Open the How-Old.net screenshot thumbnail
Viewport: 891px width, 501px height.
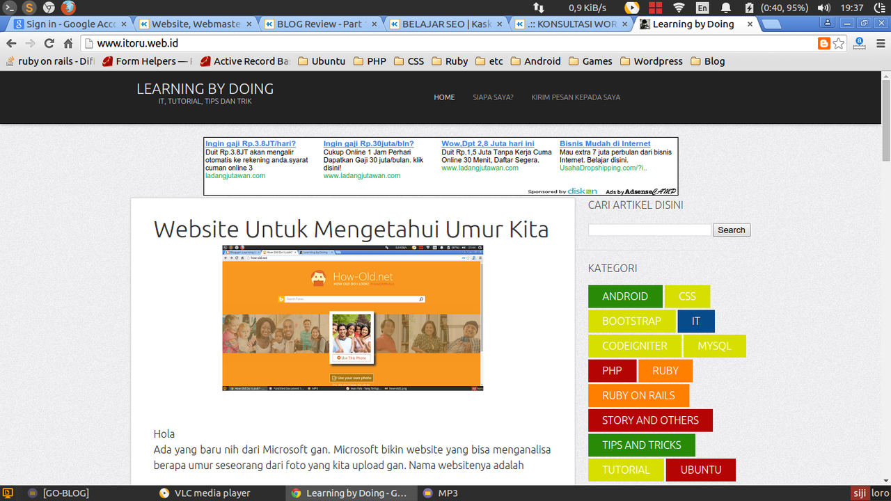tap(353, 317)
